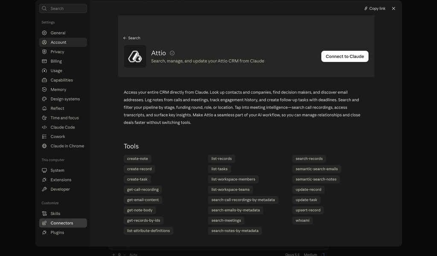
Task: Click the Memory history icon
Action: (x=44, y=90)
